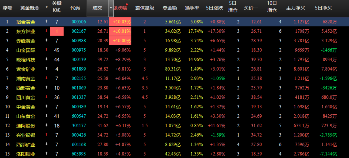349x158 pixels.
Task: Select the 紫金矿业 stock name
Action: tap(26, 69)
